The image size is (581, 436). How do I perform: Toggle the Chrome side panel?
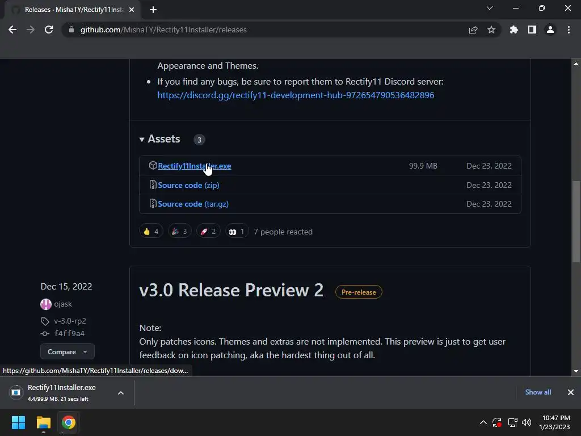click(x=532, y=30)
